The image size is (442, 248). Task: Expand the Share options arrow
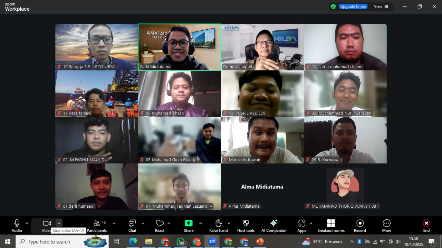click(x=201, y=223)
